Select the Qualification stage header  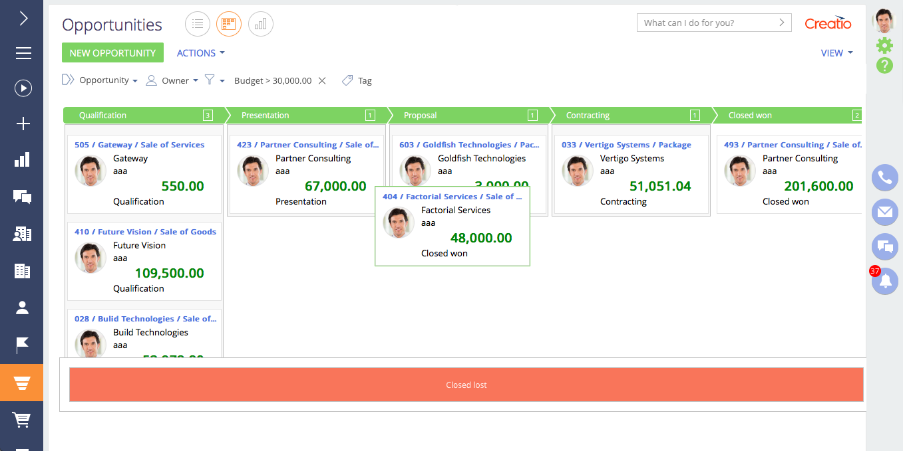pyautogui.click(x=143, y=116)
